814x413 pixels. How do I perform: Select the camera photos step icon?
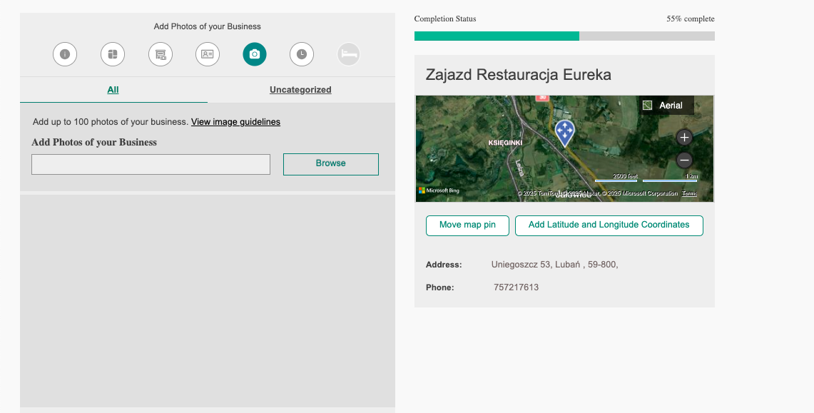tap(255, 54)
